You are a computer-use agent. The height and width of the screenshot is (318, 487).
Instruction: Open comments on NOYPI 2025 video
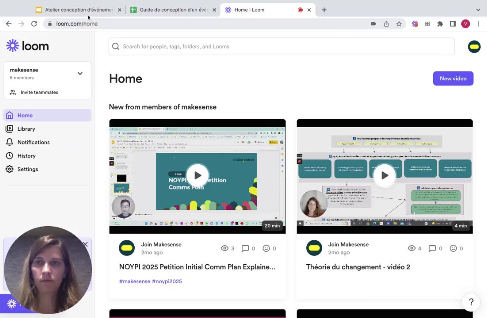coord(248,248)
